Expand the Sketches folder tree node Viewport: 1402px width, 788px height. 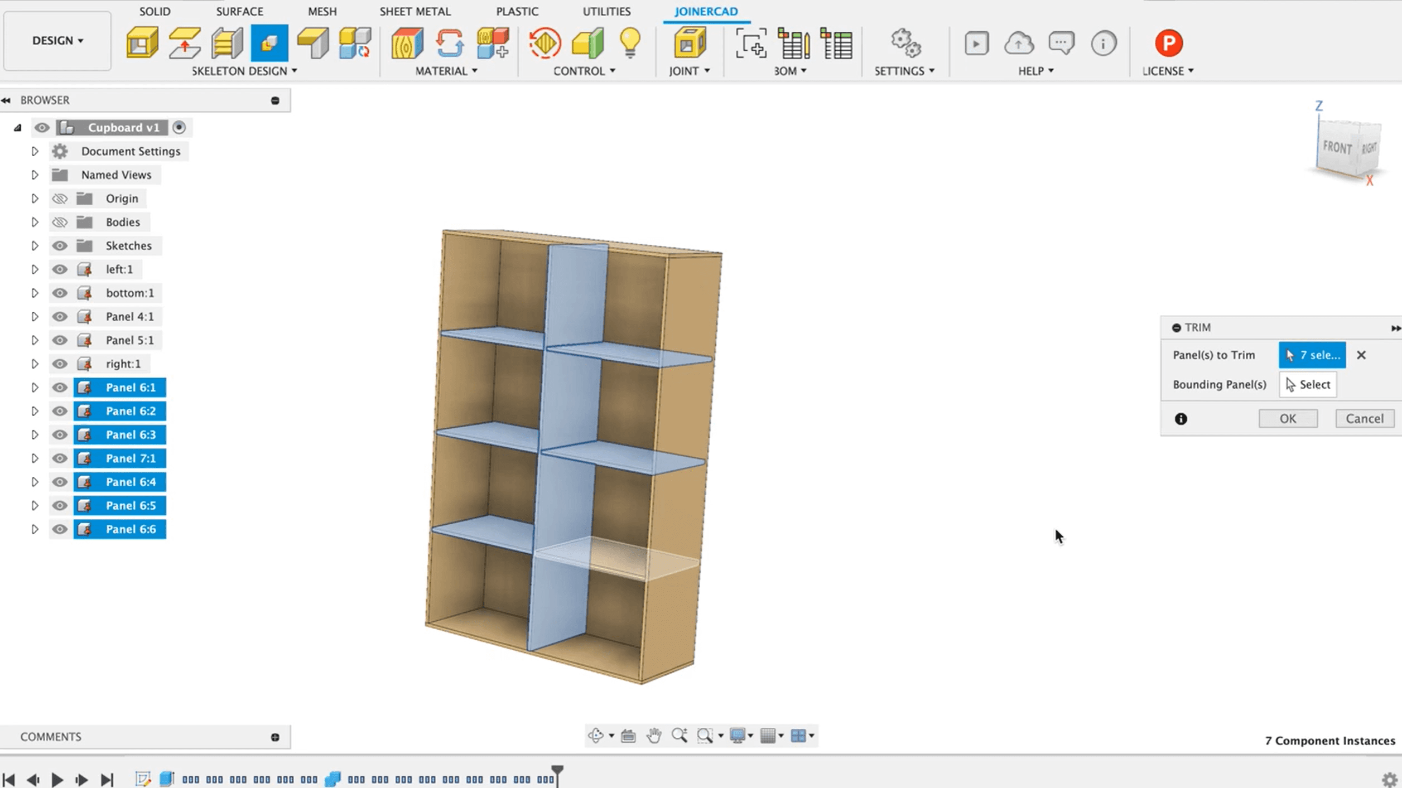pos(35,246)
